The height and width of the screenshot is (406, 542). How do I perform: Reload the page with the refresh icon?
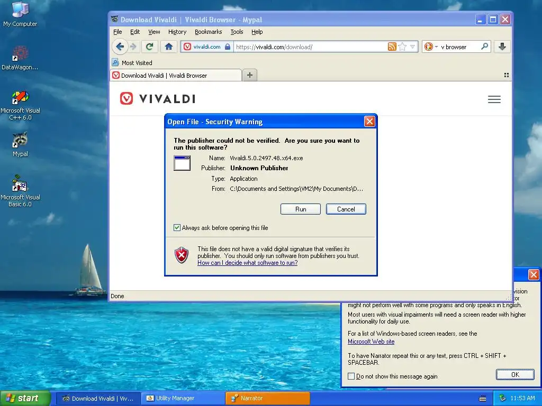(149, 47)
